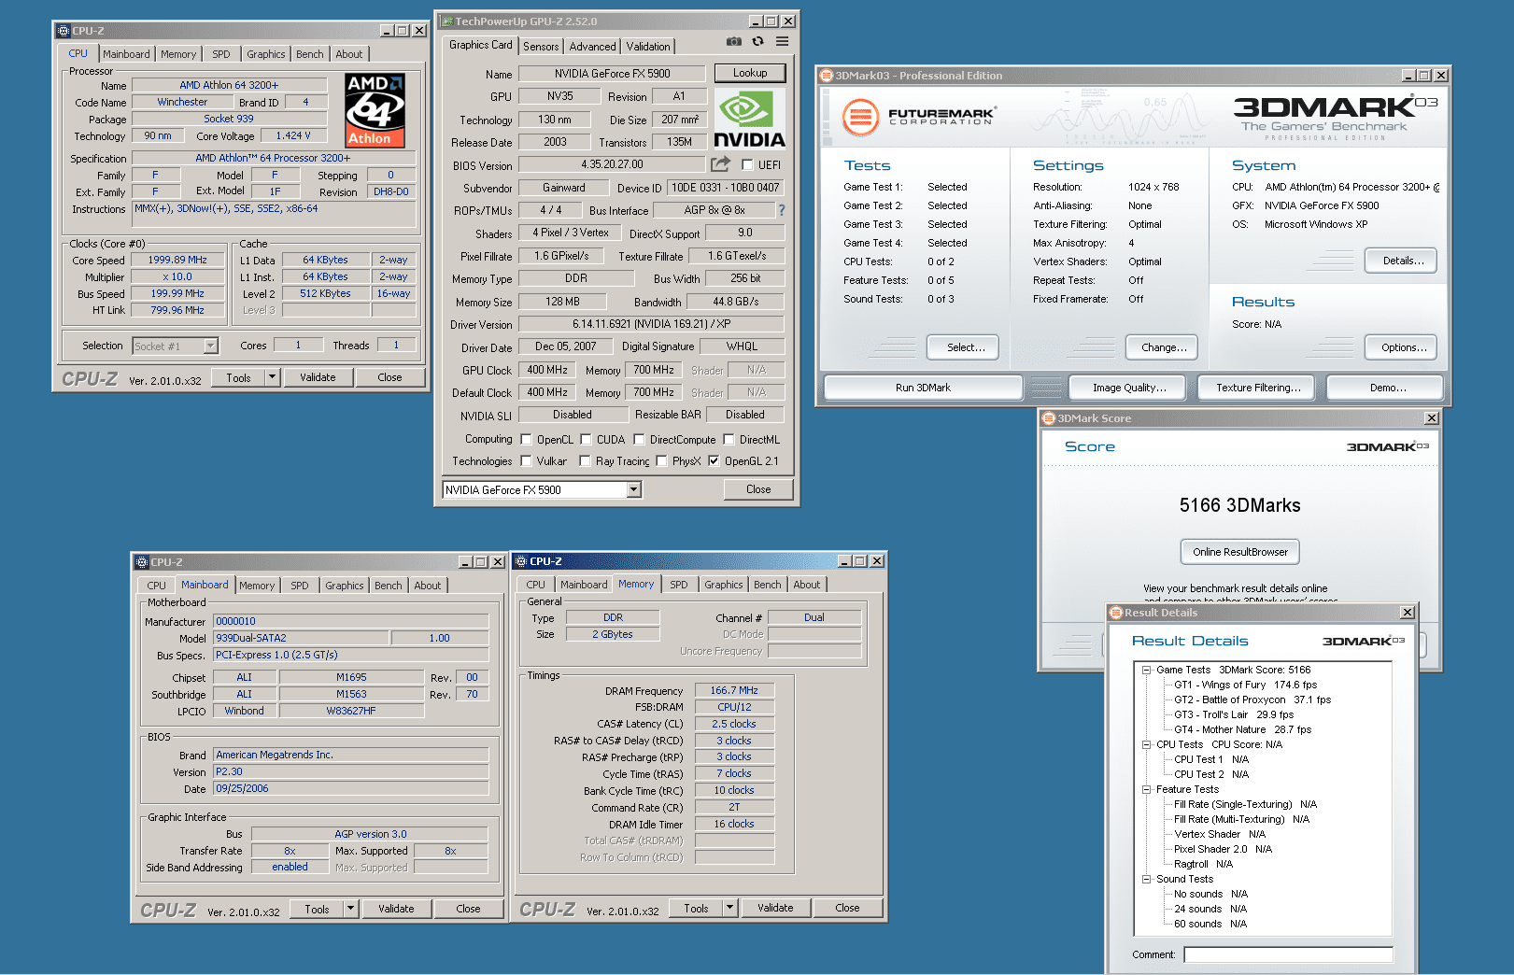Toggle the PhysX checkbox
The image size is (1514, 975).
click(x=661, y=460)
